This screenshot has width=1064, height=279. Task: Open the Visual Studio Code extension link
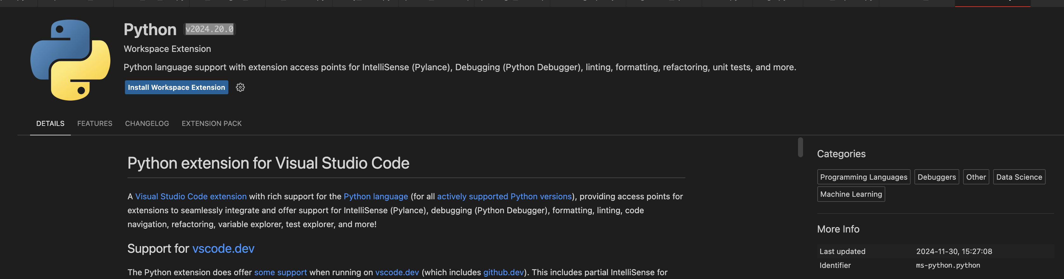[191, 196]
